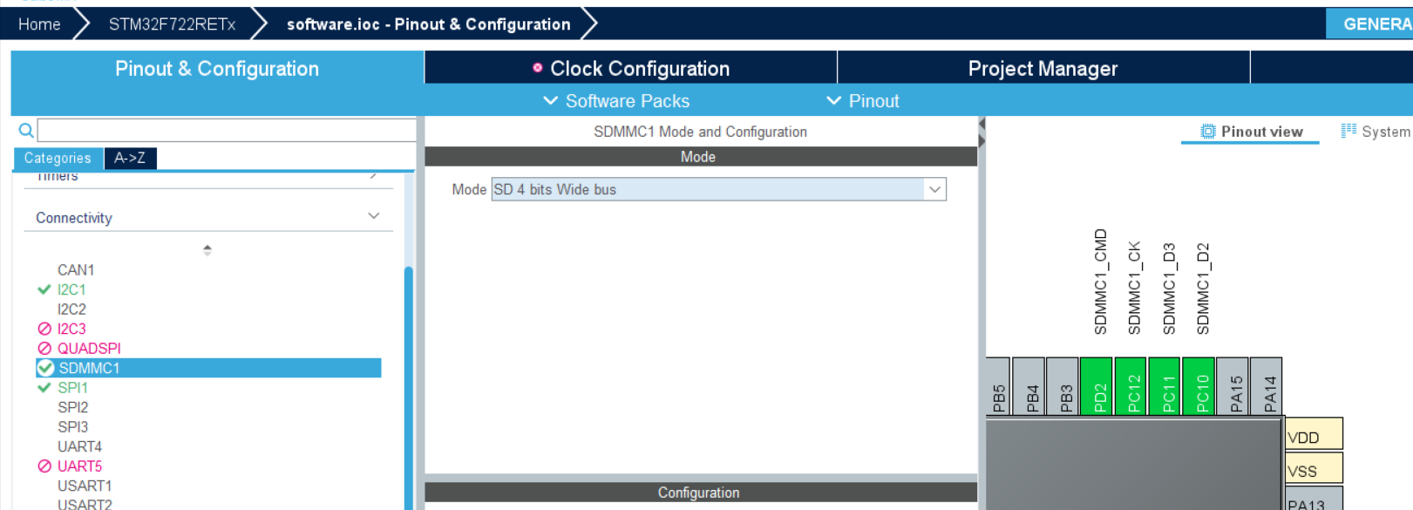Select SDMMC1 in the Connectivity list

(x=209, y=368)
